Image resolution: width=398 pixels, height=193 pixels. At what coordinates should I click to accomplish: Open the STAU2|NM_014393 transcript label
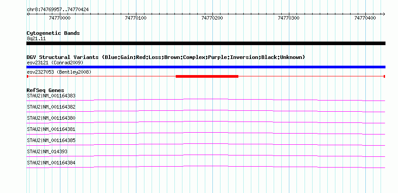tap(47, 151)
